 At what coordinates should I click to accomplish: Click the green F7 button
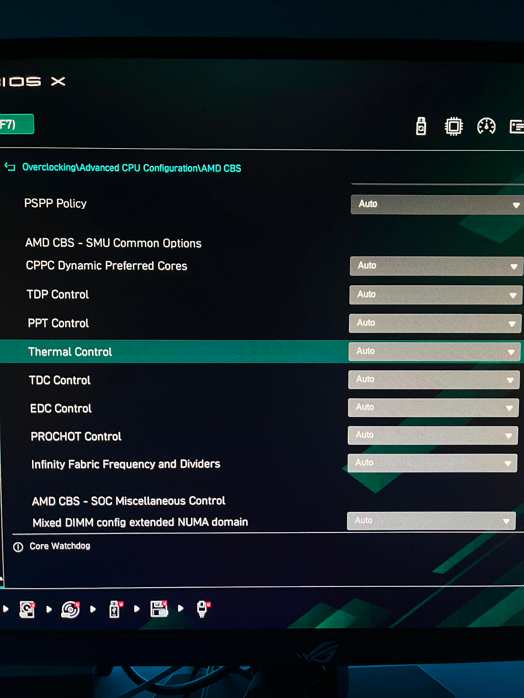[17, 124]
